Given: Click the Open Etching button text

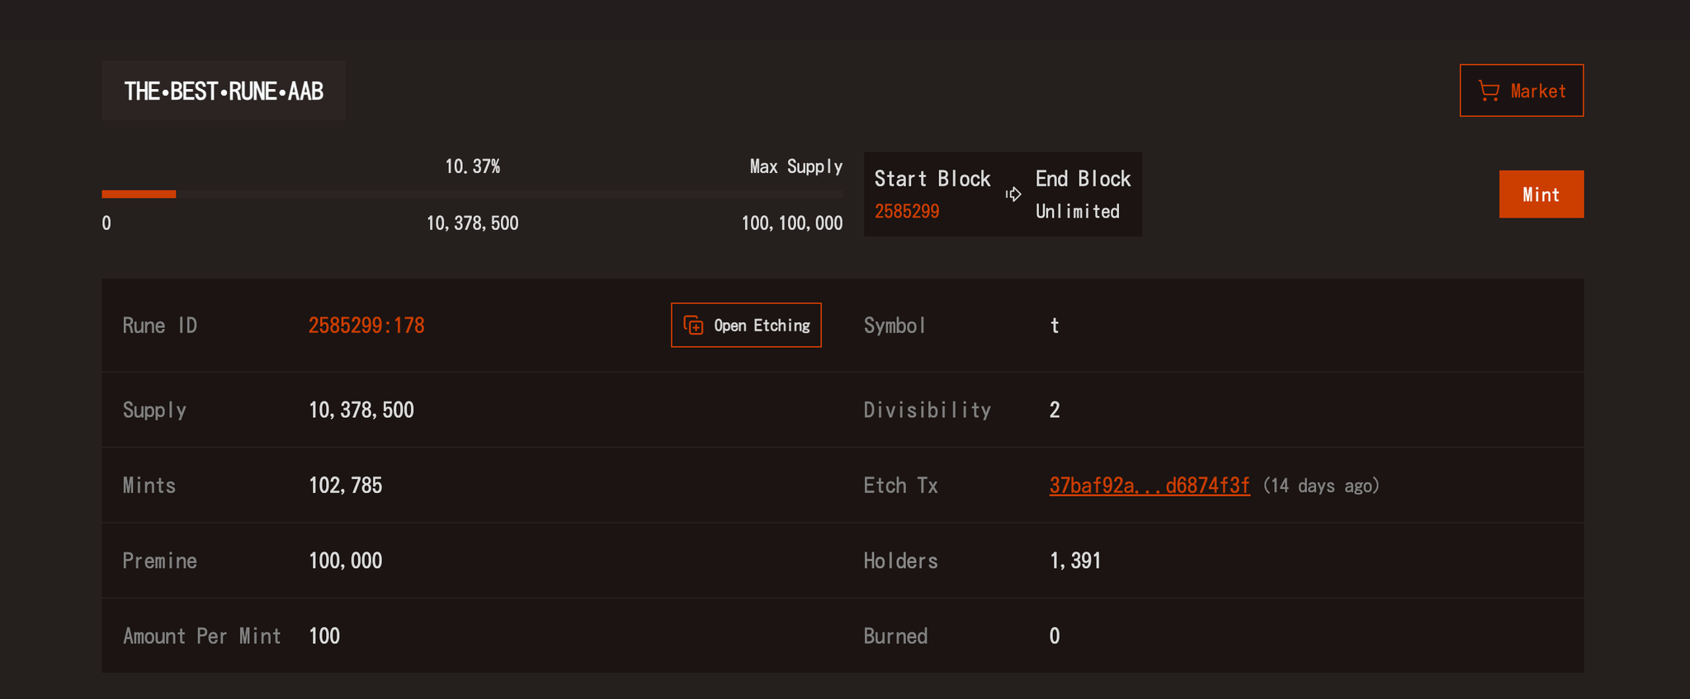Looking at the screenshot, I should click(762, 326).
